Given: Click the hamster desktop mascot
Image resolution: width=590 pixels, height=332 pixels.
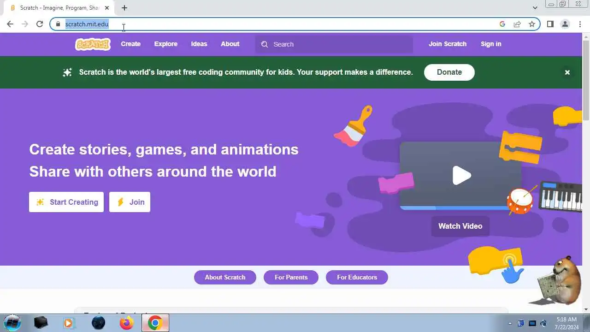Looking at the screenshot, I should (x=557, y=280).
